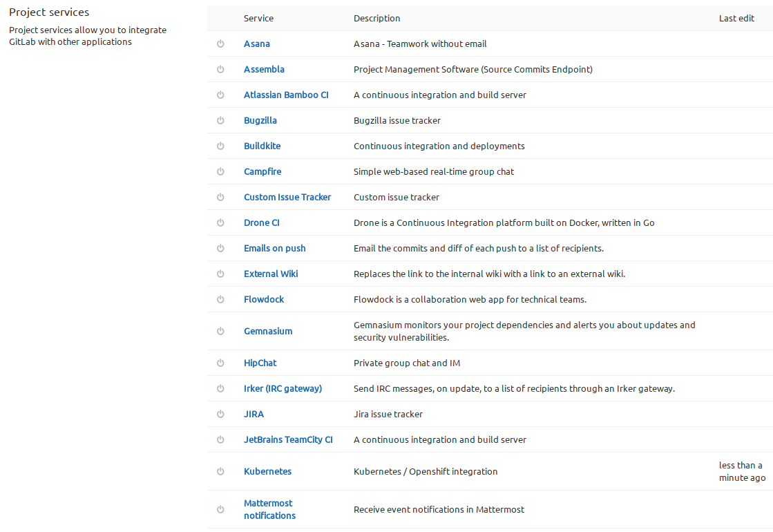Click the Last edit column header
The image size is (773, 532).
(736, 18)
